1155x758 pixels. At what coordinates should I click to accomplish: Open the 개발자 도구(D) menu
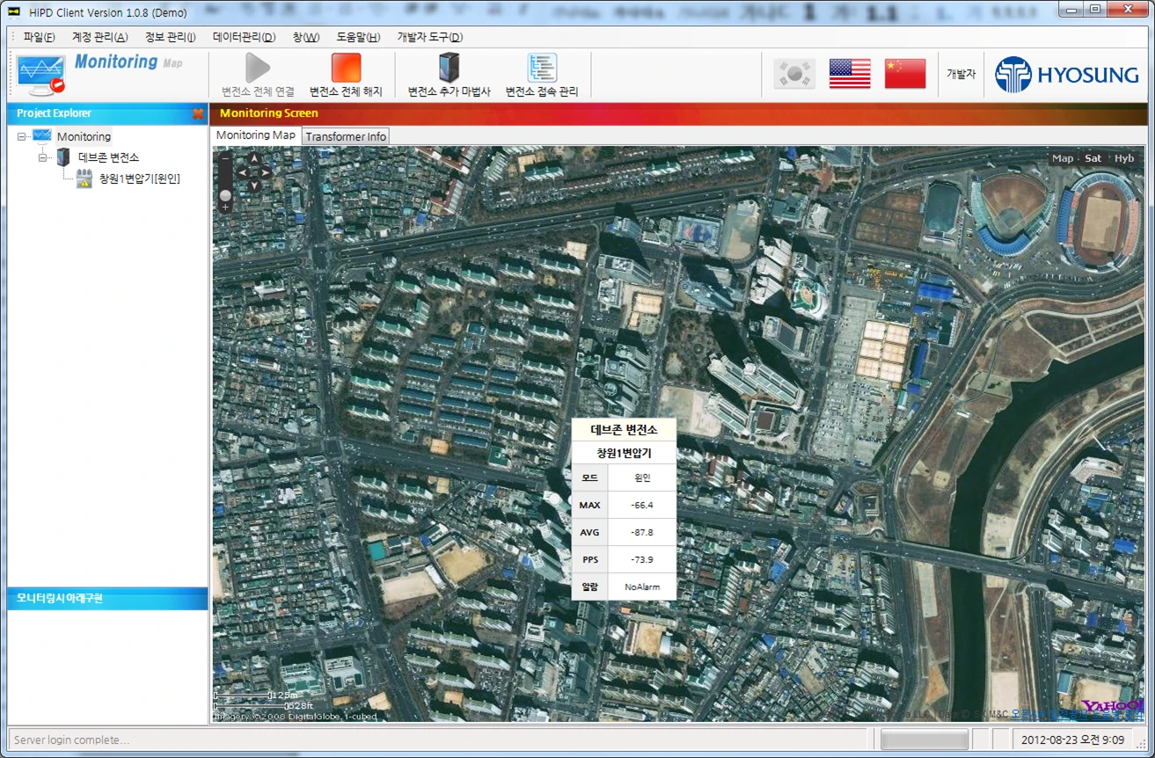430,37
